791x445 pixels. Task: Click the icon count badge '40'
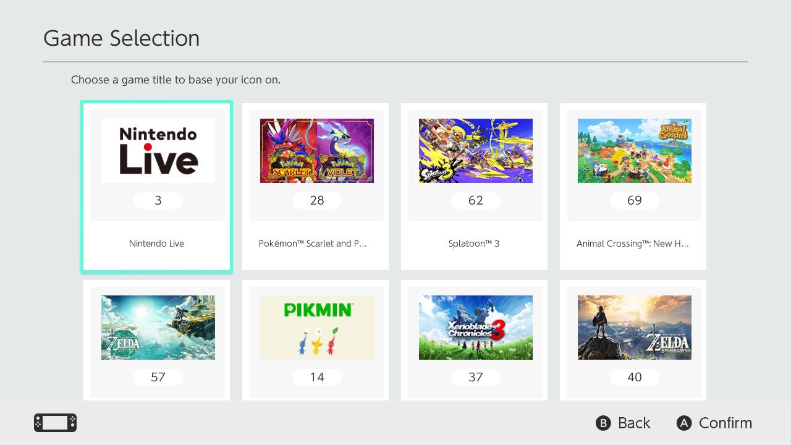point(635,377)
